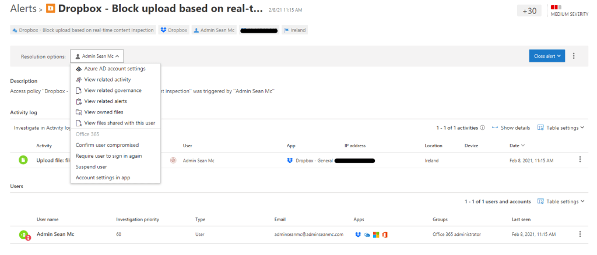
Task: Go back to Alerts breadcrumb
Action: point(23,9)
